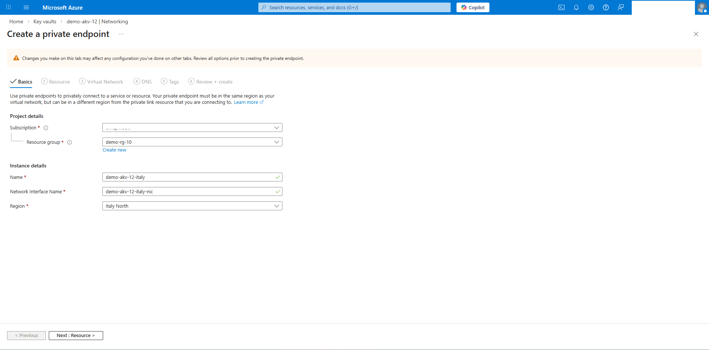Image resolution: width=709 pixels, height=350 pixels.
Task: Show Subscription info tooltip icon
Action: tap(46, 128)
